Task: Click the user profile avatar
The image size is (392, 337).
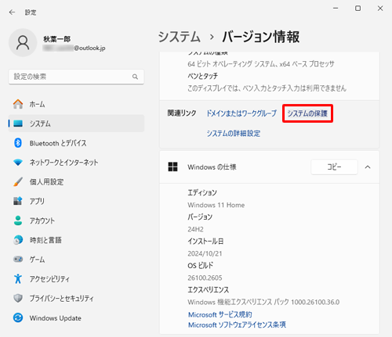Action: click(x=23, y=43)
